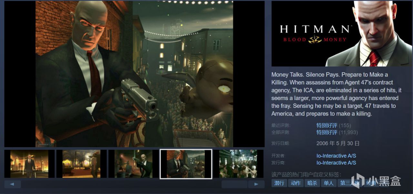Select the first thumbnail of 47 standing in a hall
The width and height of the screenshot is (413, 194).
pyautogui.click(x=29, y=164)
